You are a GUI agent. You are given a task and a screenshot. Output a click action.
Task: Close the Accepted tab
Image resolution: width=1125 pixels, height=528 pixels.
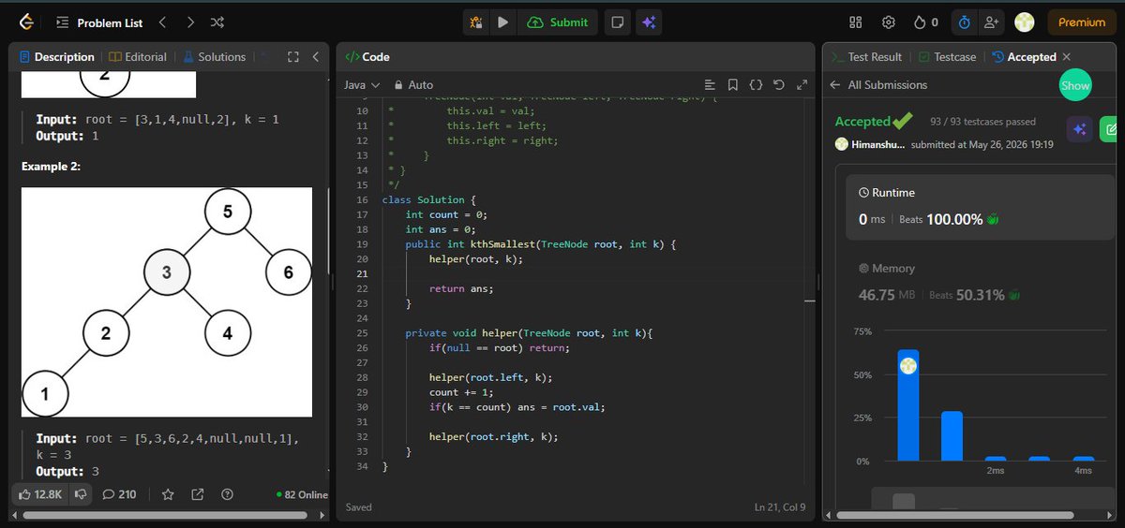point(1067,57)
